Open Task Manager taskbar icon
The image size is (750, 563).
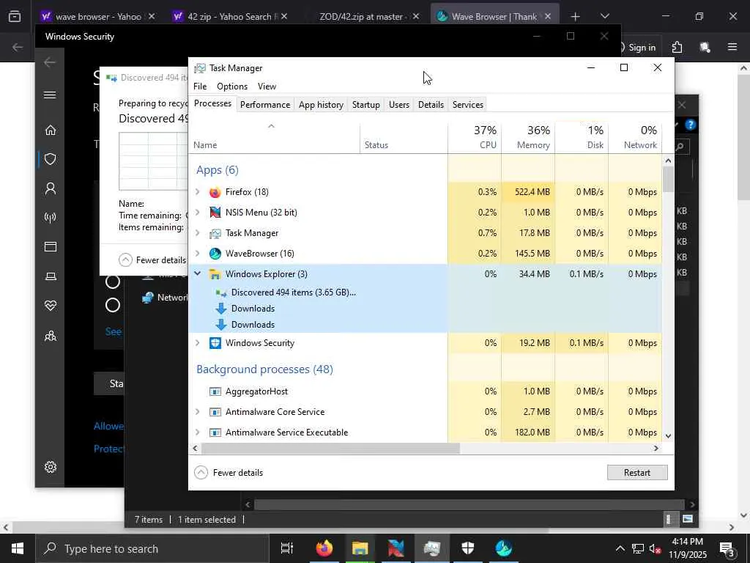pos(432,548)
